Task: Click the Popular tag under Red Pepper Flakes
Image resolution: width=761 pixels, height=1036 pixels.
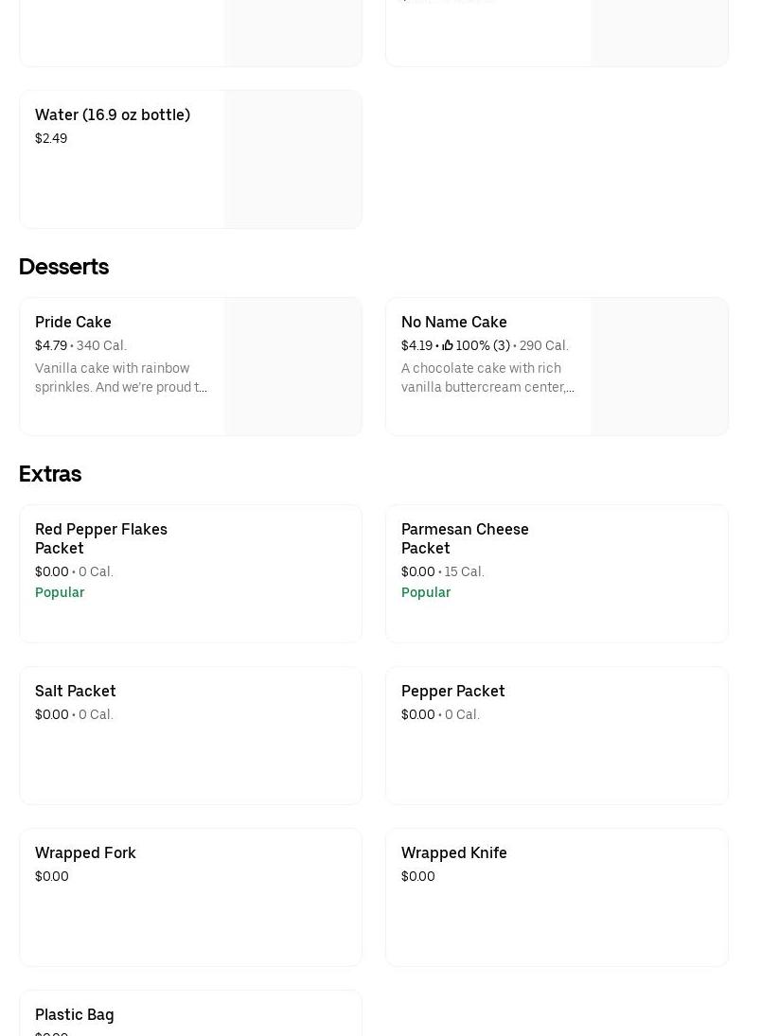Action: pyautogui.click(x=60, y=592)
